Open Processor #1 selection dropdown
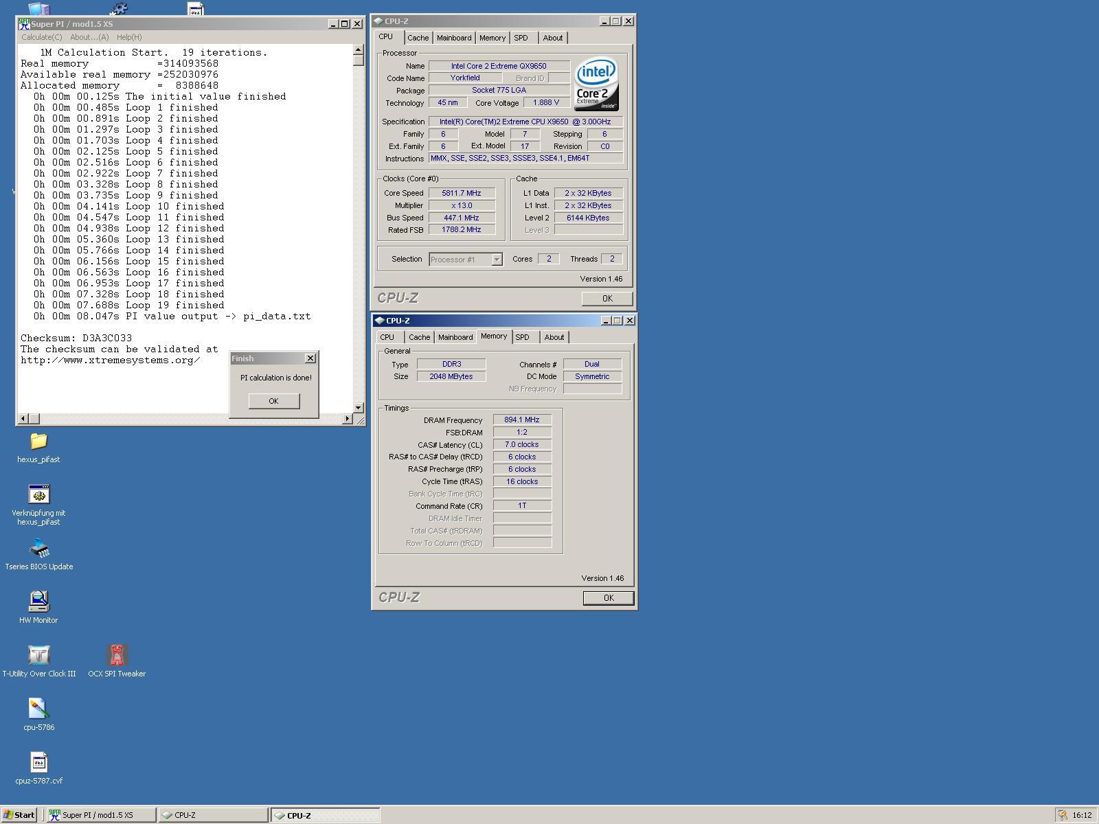Viewport: 1099px width, 824px height. point(466,260)
